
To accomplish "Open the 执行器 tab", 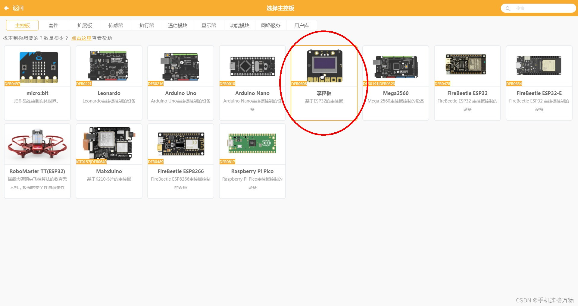I will coord(146,25).
